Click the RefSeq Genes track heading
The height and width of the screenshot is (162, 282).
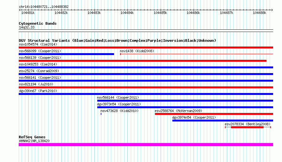(x=32, y=137)
